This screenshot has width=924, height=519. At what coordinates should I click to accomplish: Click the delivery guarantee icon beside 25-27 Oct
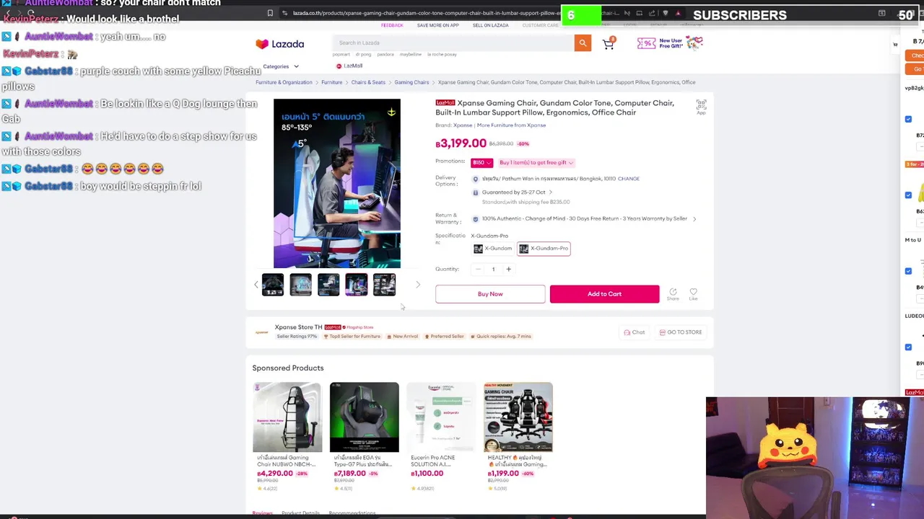(x=475, y=192)
